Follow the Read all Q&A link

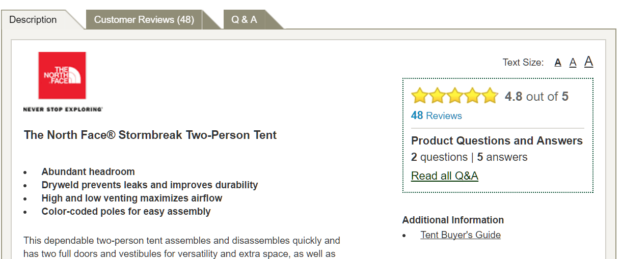(x=445, y=176)
